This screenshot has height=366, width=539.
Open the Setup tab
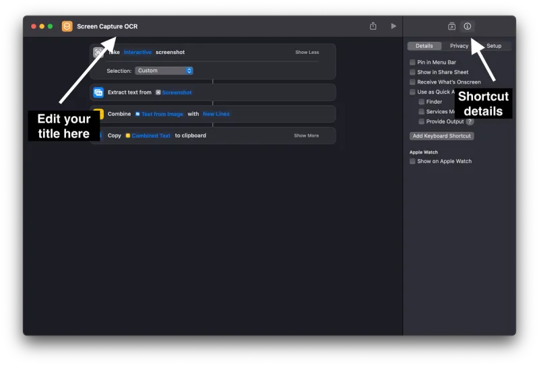coord(494,46)
